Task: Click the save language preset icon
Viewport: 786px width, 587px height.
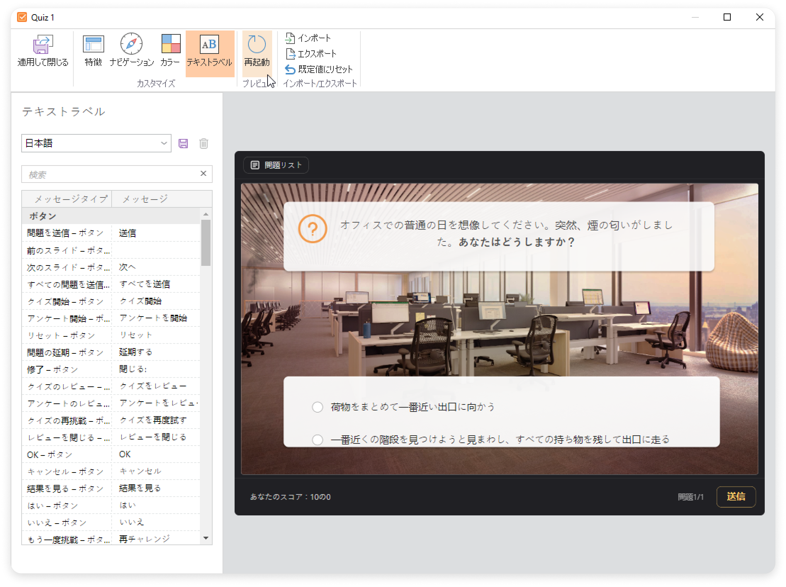Action: tap(183, 144)
